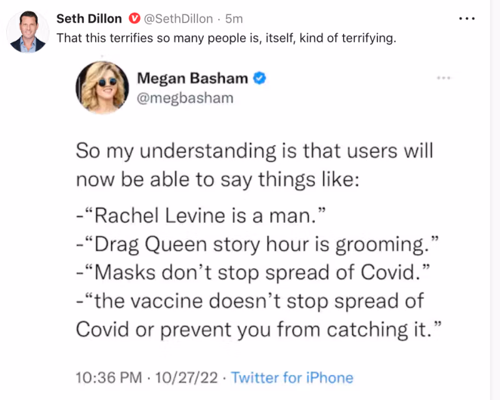The width and height of the screenshot is (500, 400).
Task: Click the @megbasham handle
Action: click(184, 98)
